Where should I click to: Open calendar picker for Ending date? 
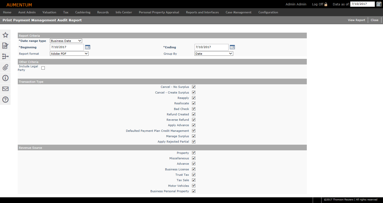[232, 47]
